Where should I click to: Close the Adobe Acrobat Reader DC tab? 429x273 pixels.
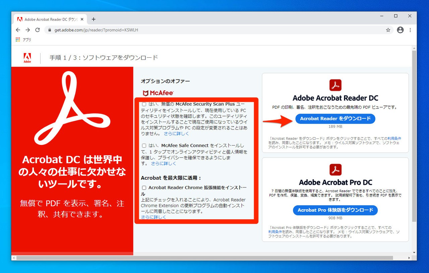point(82,19)
